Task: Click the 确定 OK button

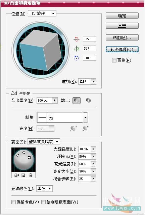Action: pyautogui.click(x=122, y=16)
